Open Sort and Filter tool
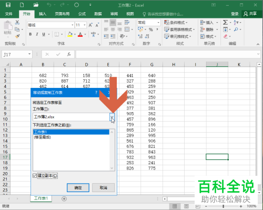 (x=236, y=22)
